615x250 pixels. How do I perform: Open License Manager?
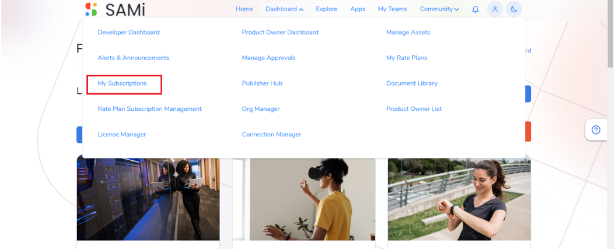pyautogui.click(x=121, y=135)
